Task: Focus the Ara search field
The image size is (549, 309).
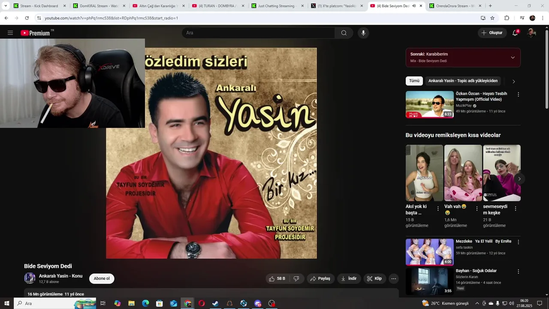Action: (x=259, y=33)
